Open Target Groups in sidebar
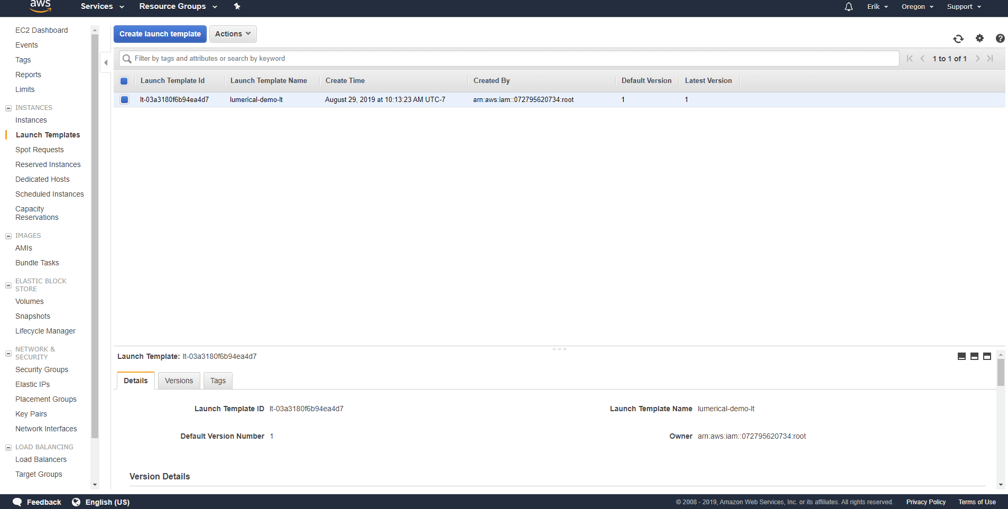This screenshot has width=1008, height=509. coord(39,474)
